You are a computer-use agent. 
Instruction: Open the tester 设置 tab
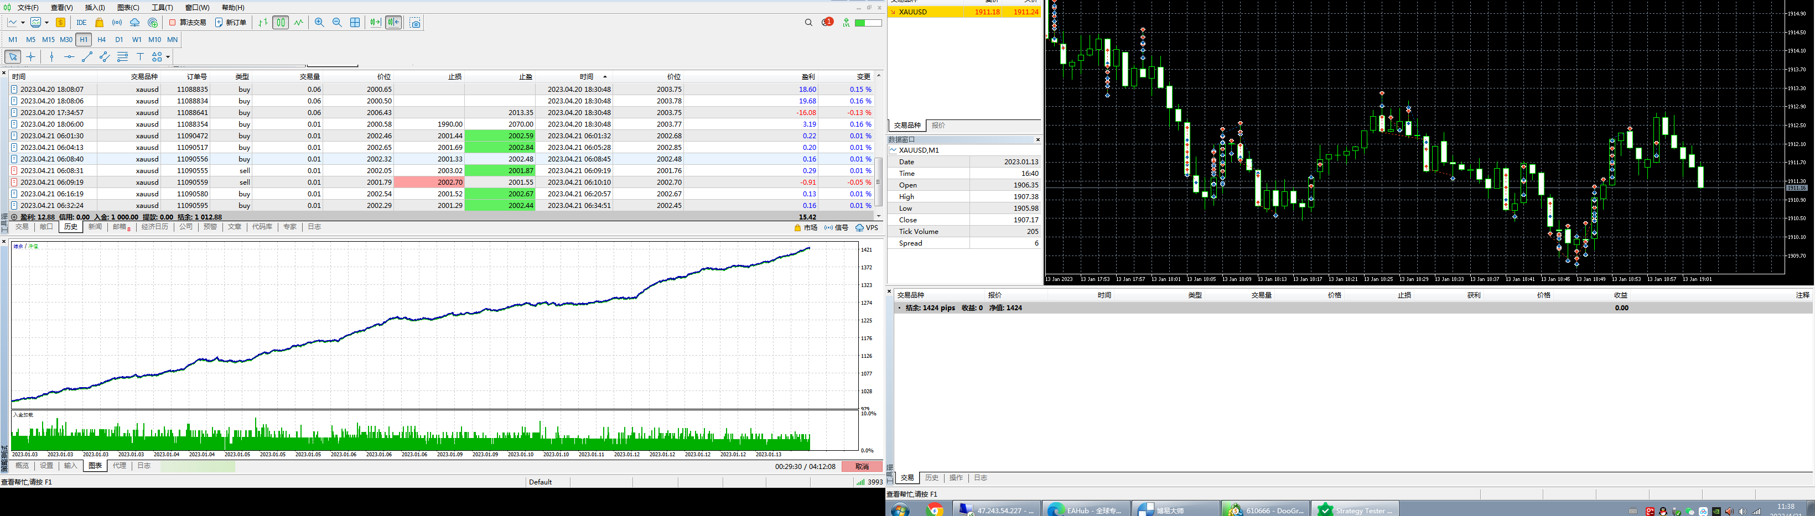coord(46,465)
